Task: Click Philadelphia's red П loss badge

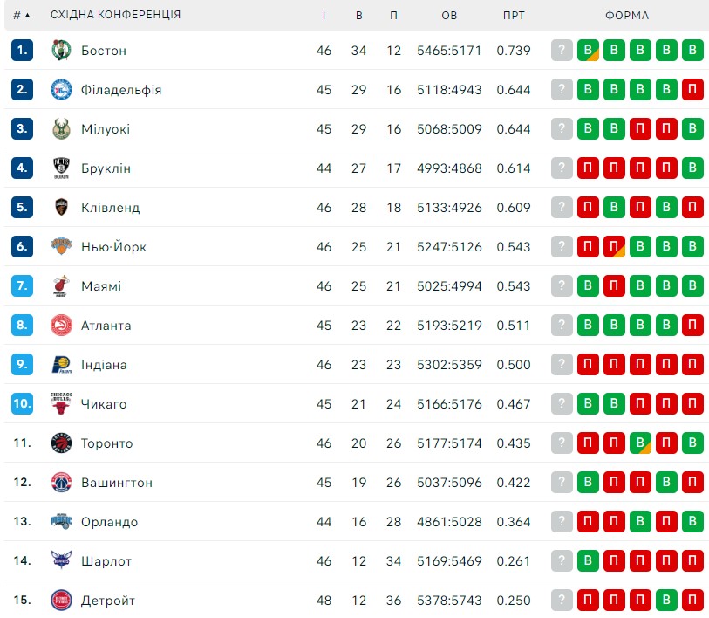Action: point(692,90)
